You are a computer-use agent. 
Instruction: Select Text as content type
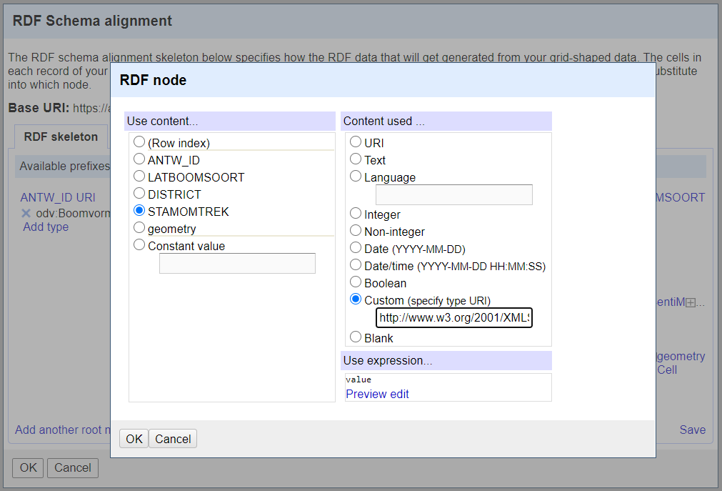(356, 159)
